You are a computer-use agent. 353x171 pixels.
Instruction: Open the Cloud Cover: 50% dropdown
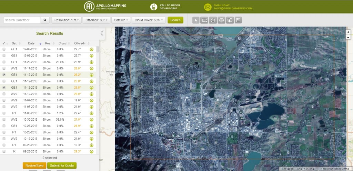click(149, 20)
